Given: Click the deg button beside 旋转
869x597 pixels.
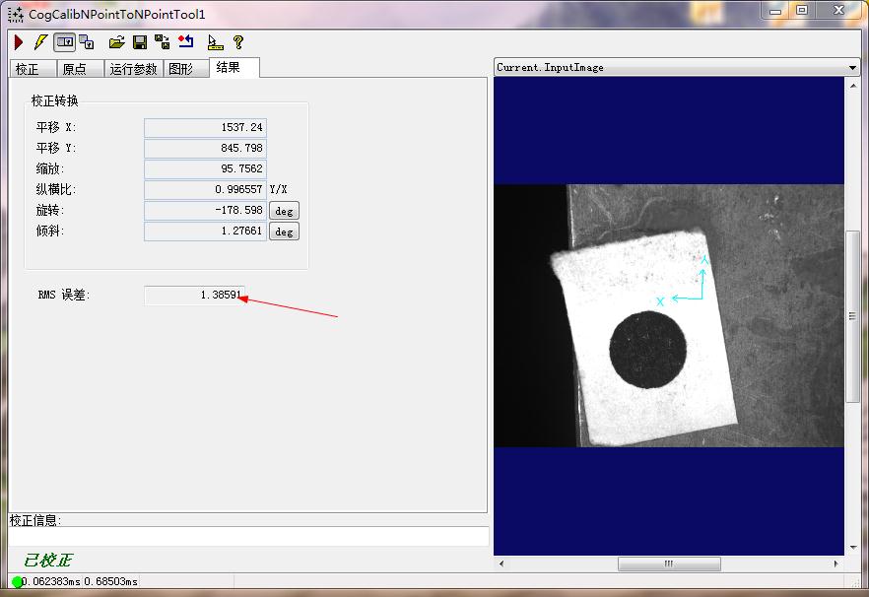Looking at the screenshot, I should click(x=284, y=211).
